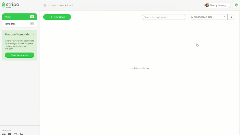Click the Personal template heading
Viewport: 240px width, 135px height.
coord(17,34)
